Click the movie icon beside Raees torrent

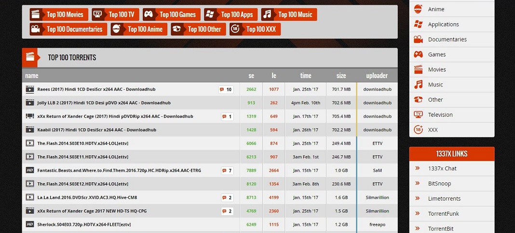(30, 89)
